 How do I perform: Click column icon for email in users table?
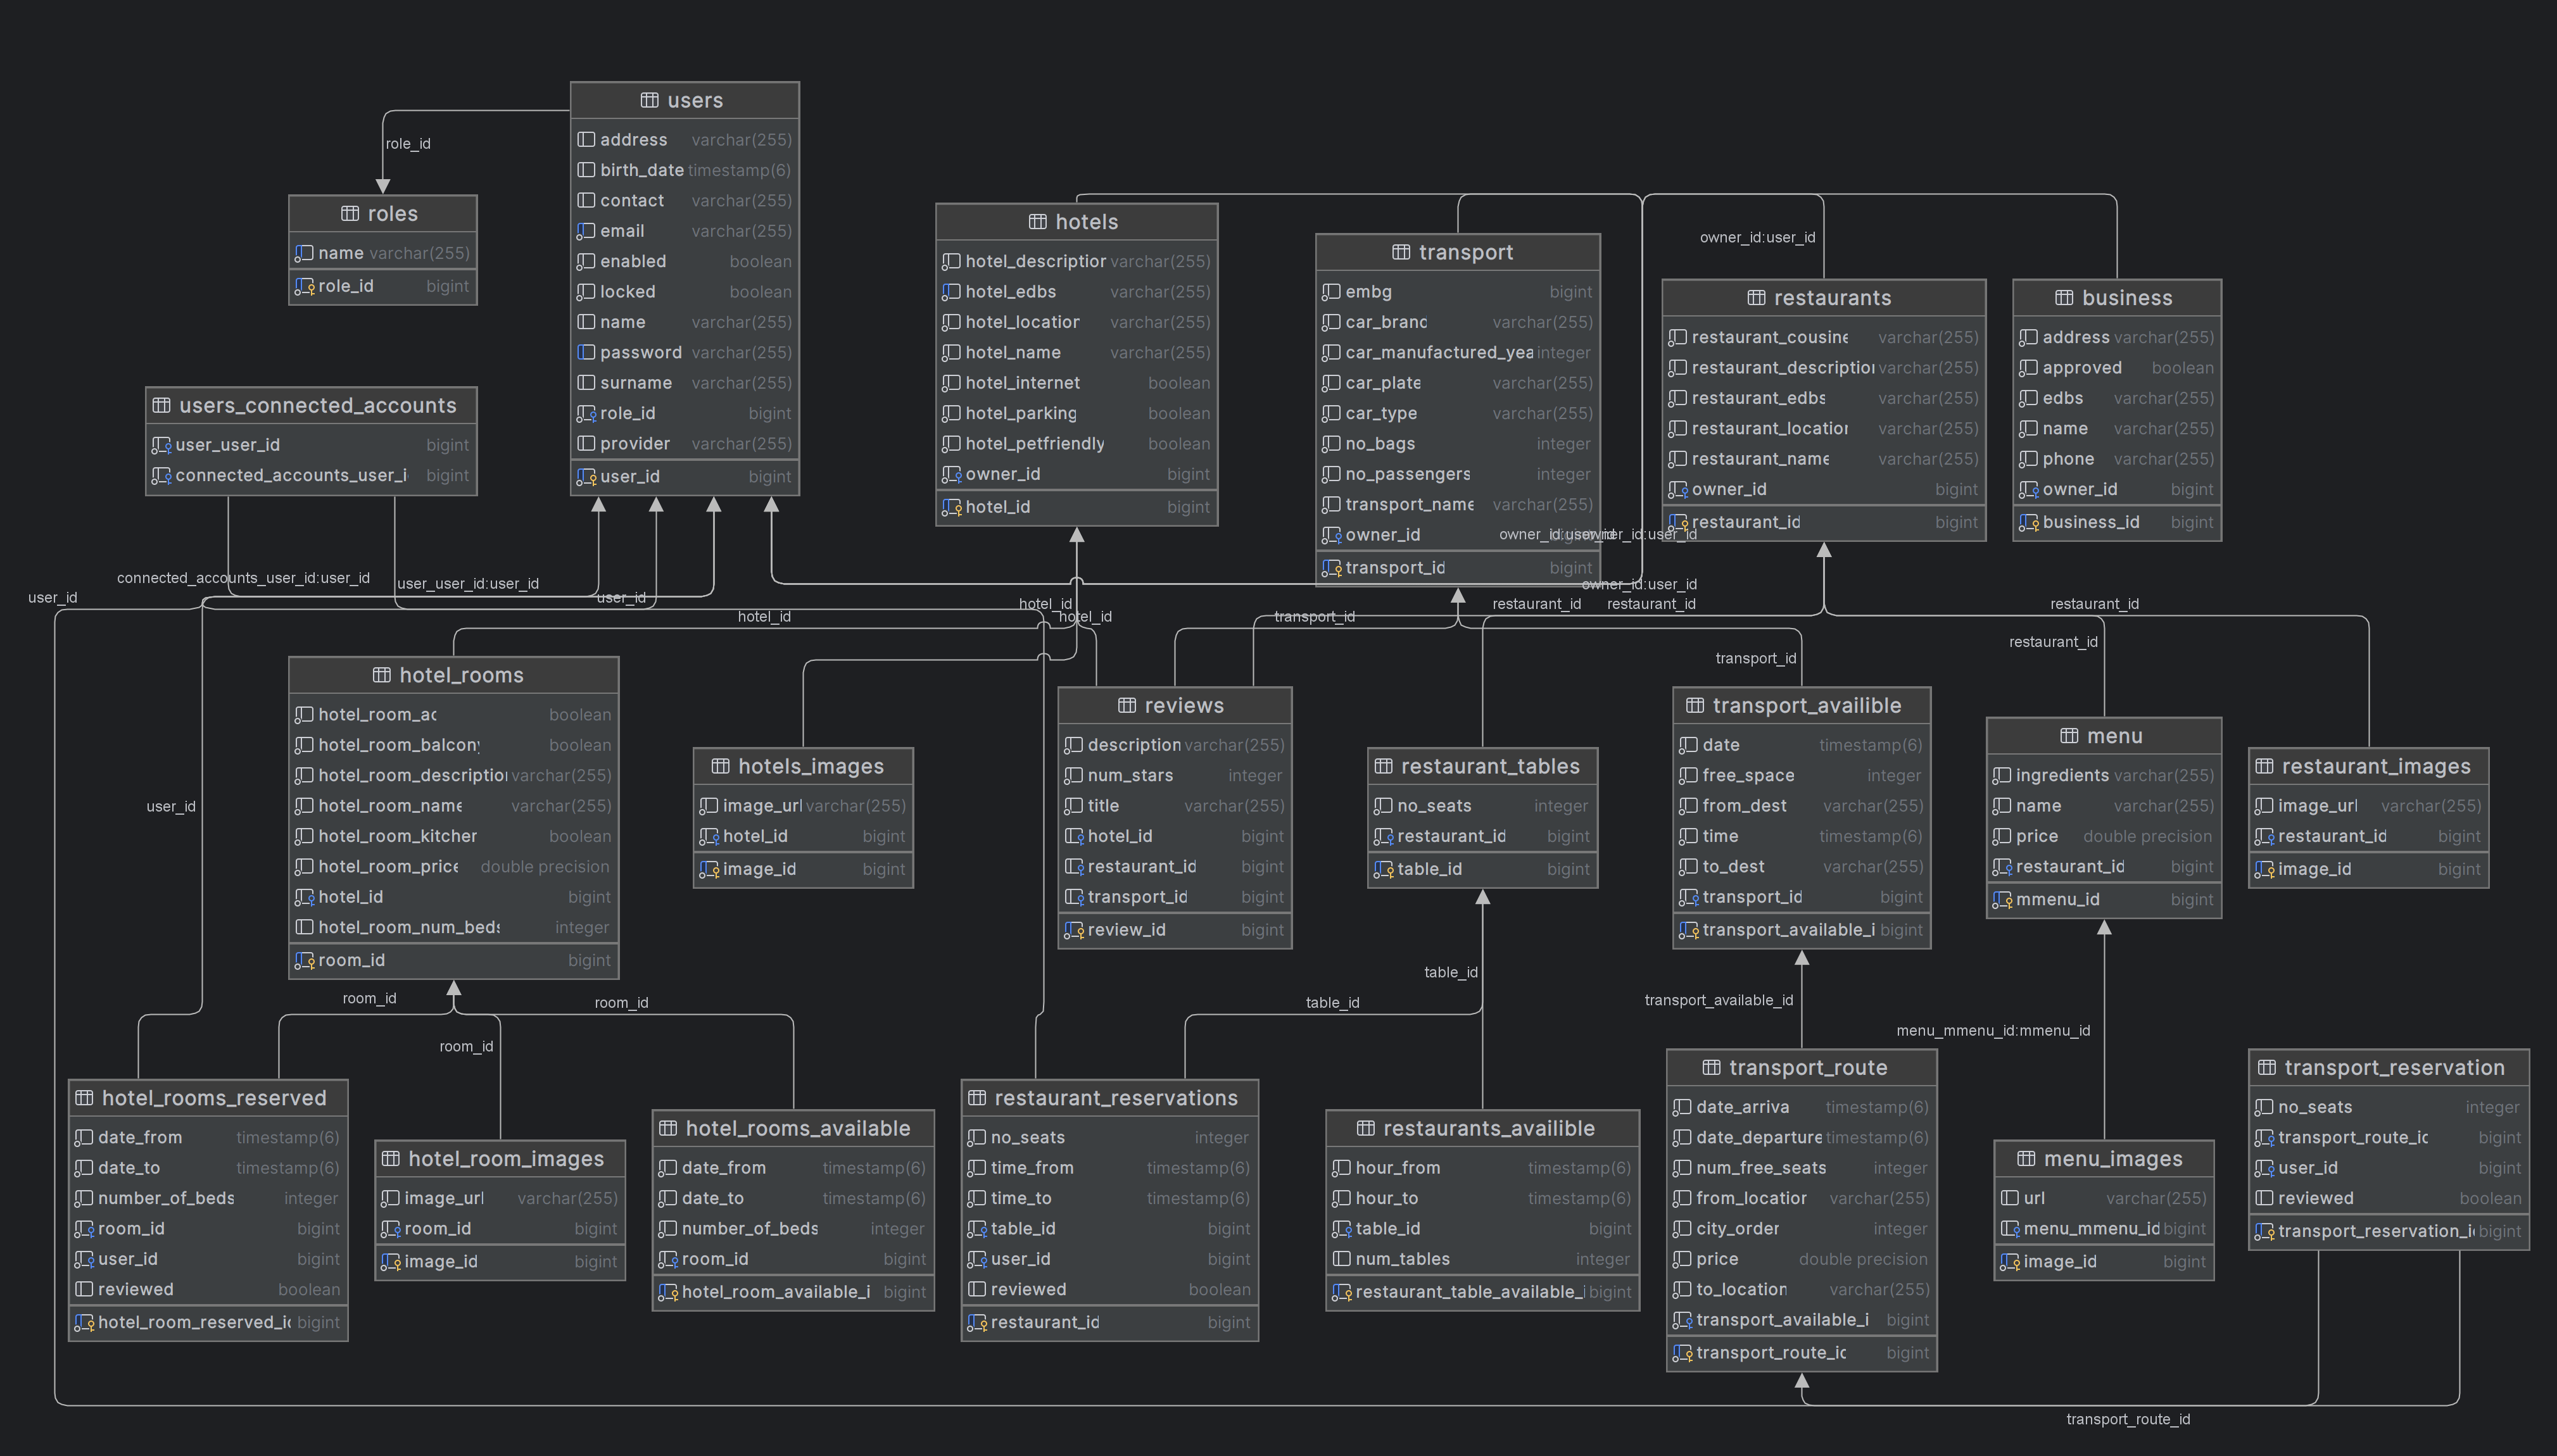(x=586, y=231)
